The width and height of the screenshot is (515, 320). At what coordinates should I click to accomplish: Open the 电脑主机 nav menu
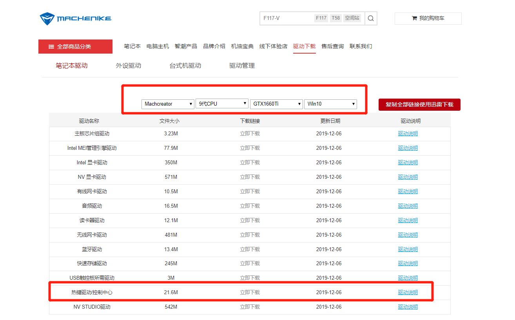158,46
